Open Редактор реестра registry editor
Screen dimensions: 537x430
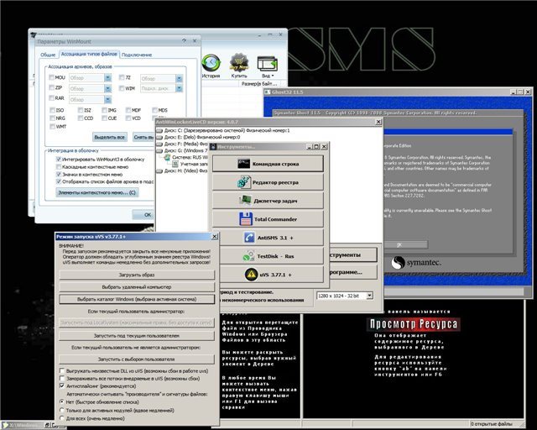pyautogui.click(x=267, y=182)
